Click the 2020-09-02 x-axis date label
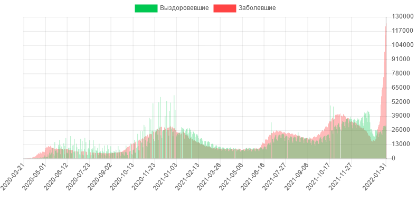This screenshot has height=211, width=417. [100, 177]
